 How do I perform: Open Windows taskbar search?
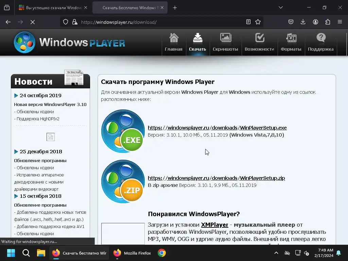(x=26, y=253)
